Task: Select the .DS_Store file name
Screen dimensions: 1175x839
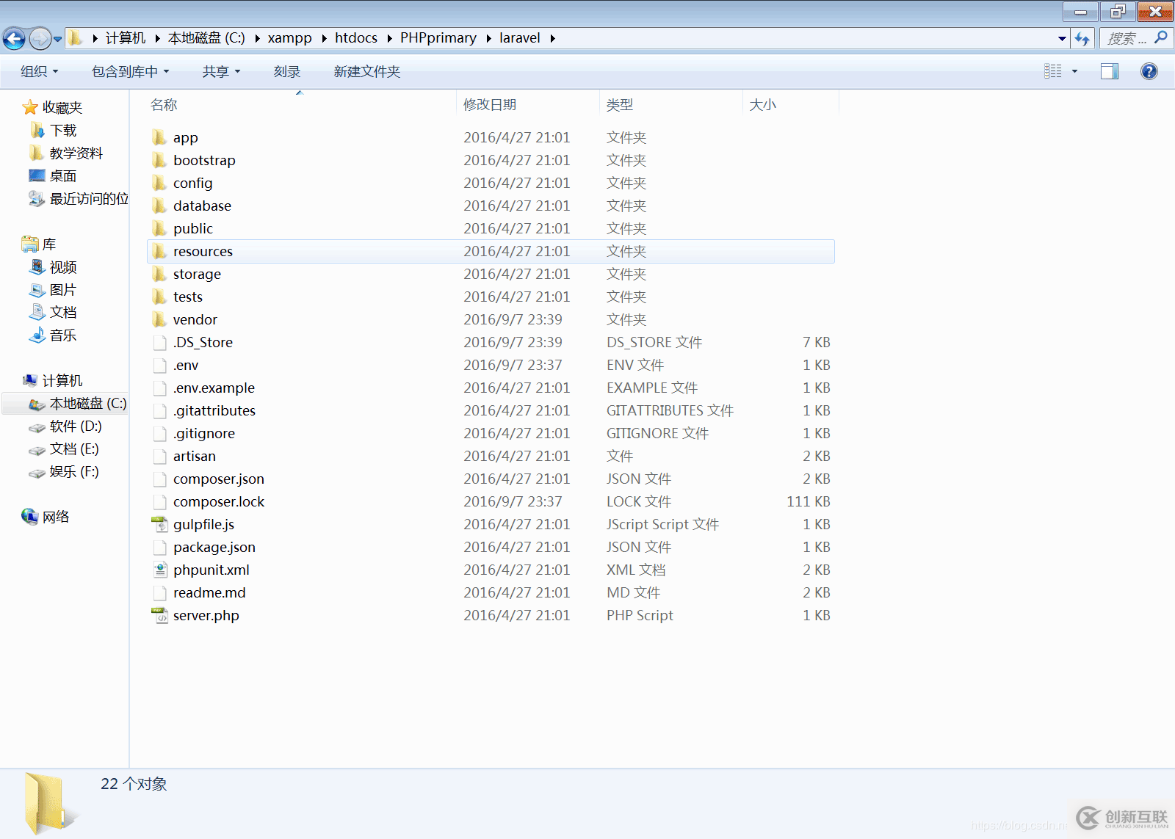Action: point(203,342)
